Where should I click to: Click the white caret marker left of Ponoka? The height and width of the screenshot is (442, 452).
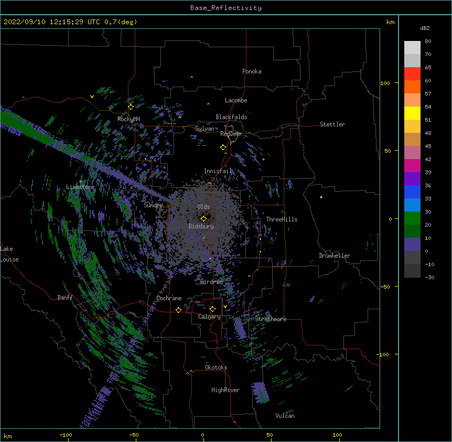click(192, 77)
